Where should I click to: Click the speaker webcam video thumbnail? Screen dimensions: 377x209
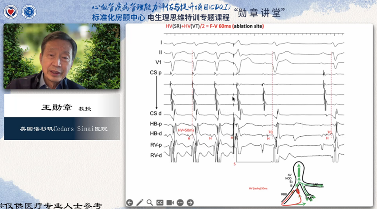click(x=62, y=56)
